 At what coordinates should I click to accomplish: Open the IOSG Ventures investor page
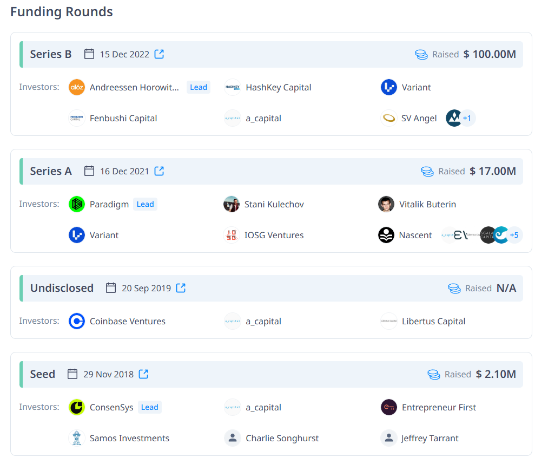coord(274,235)
